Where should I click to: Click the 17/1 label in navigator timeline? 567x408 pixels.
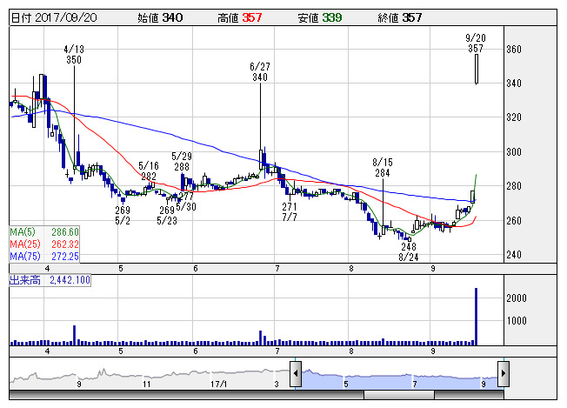point(219,384)
